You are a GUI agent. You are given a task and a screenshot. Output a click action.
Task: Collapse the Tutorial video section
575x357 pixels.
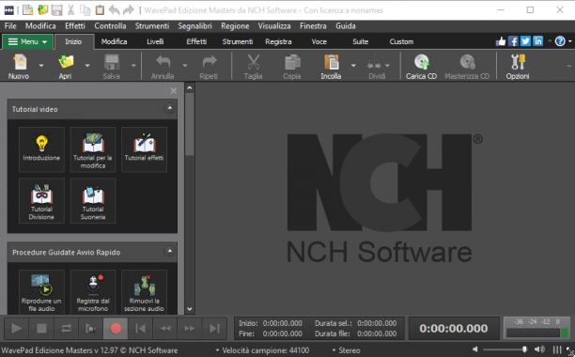pos(169,108)
